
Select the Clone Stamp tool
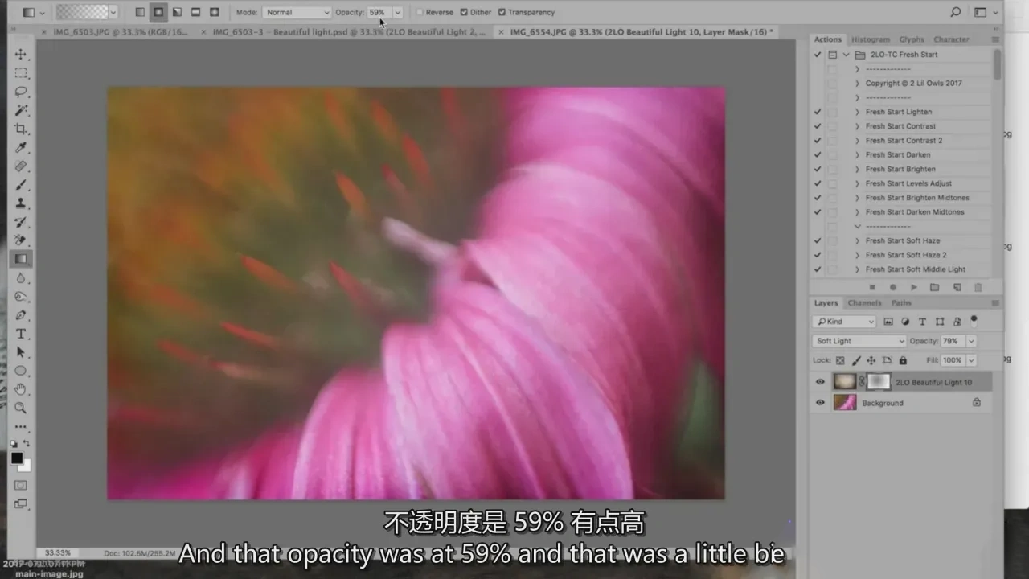(21, 203)
